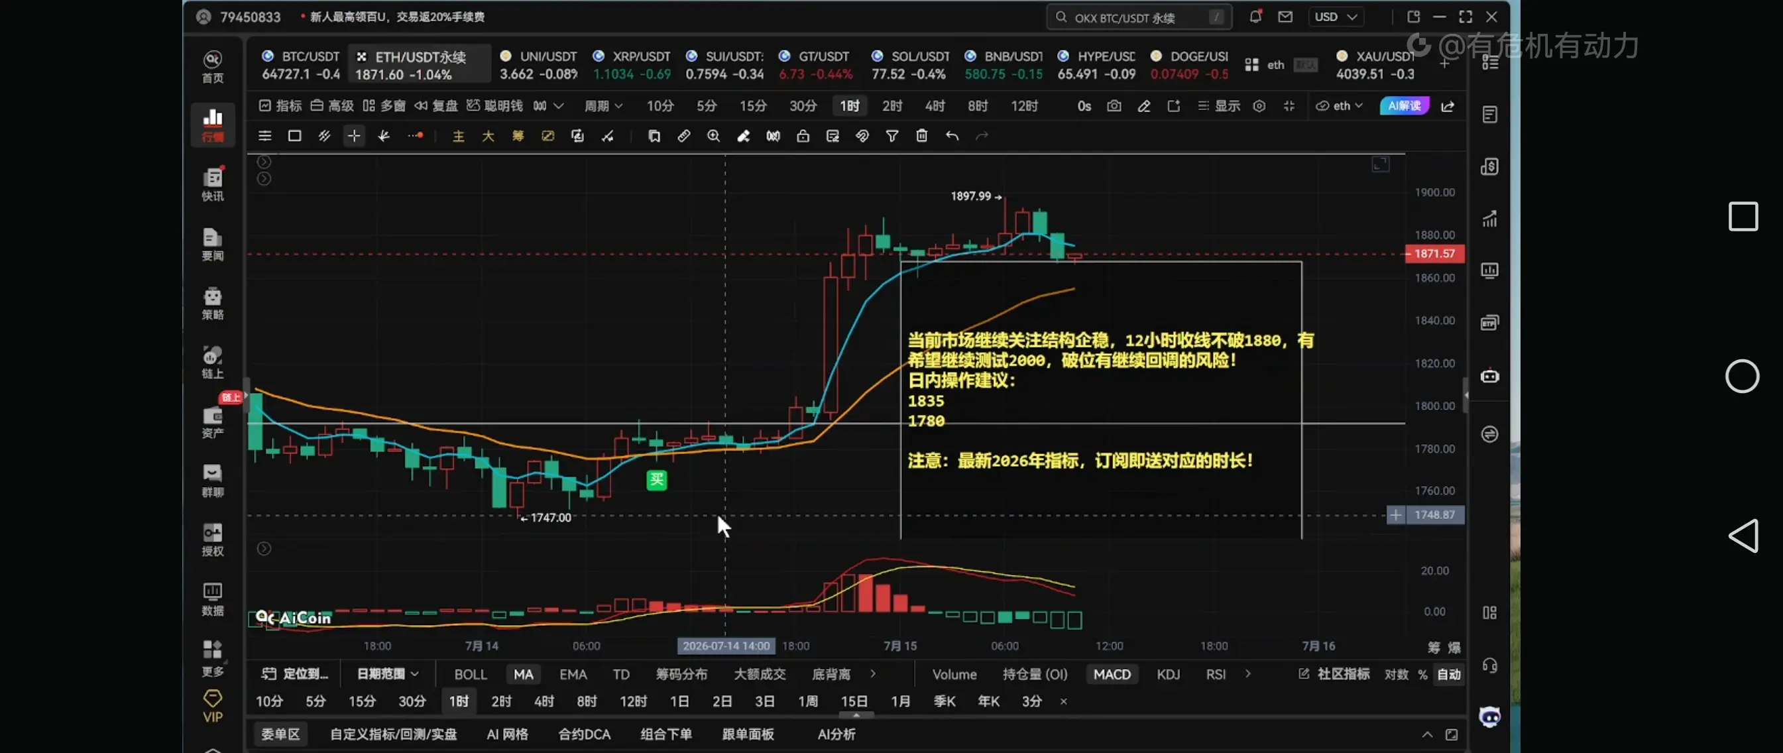
Task: Open the candlestick style dropdown arrow
Action: [559, 106]
